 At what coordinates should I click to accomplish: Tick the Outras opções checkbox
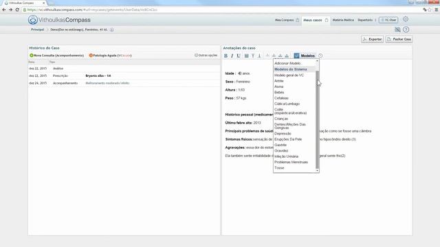pos(196,55)
